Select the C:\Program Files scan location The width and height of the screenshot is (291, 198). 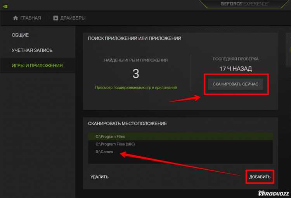(x=180, y=137)
